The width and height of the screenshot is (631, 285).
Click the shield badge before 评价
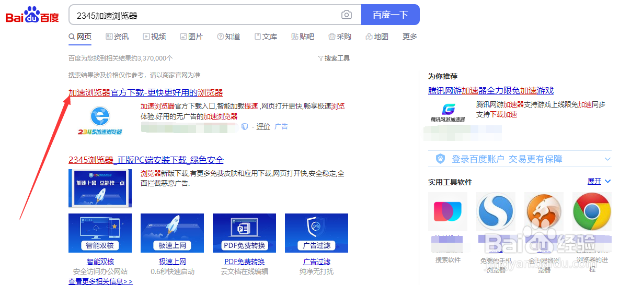tap(245, 126)
